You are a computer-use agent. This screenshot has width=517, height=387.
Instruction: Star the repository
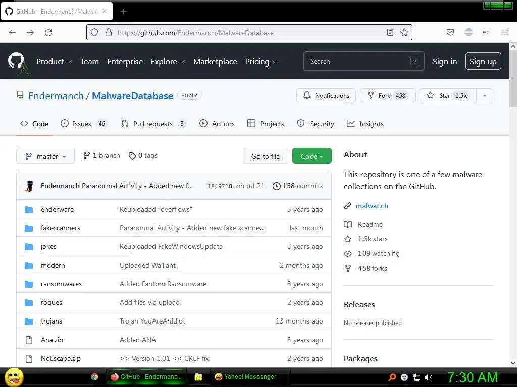(448, 95)
